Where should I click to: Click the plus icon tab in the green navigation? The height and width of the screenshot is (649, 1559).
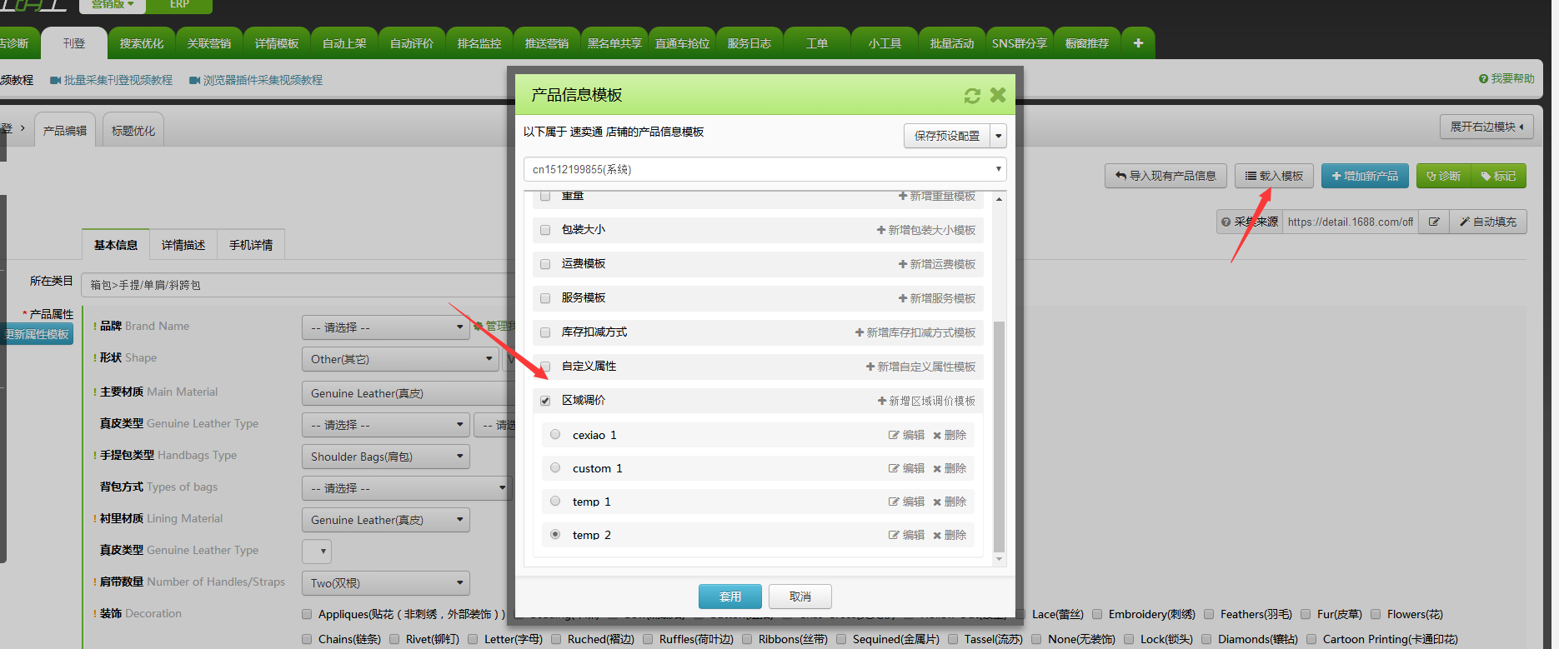click(x=1138, y=43)
